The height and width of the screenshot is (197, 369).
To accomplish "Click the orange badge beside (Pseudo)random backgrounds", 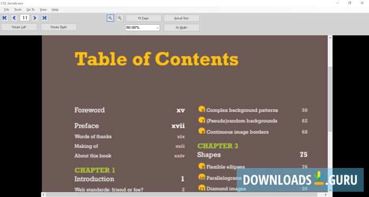I will (202, 120).
